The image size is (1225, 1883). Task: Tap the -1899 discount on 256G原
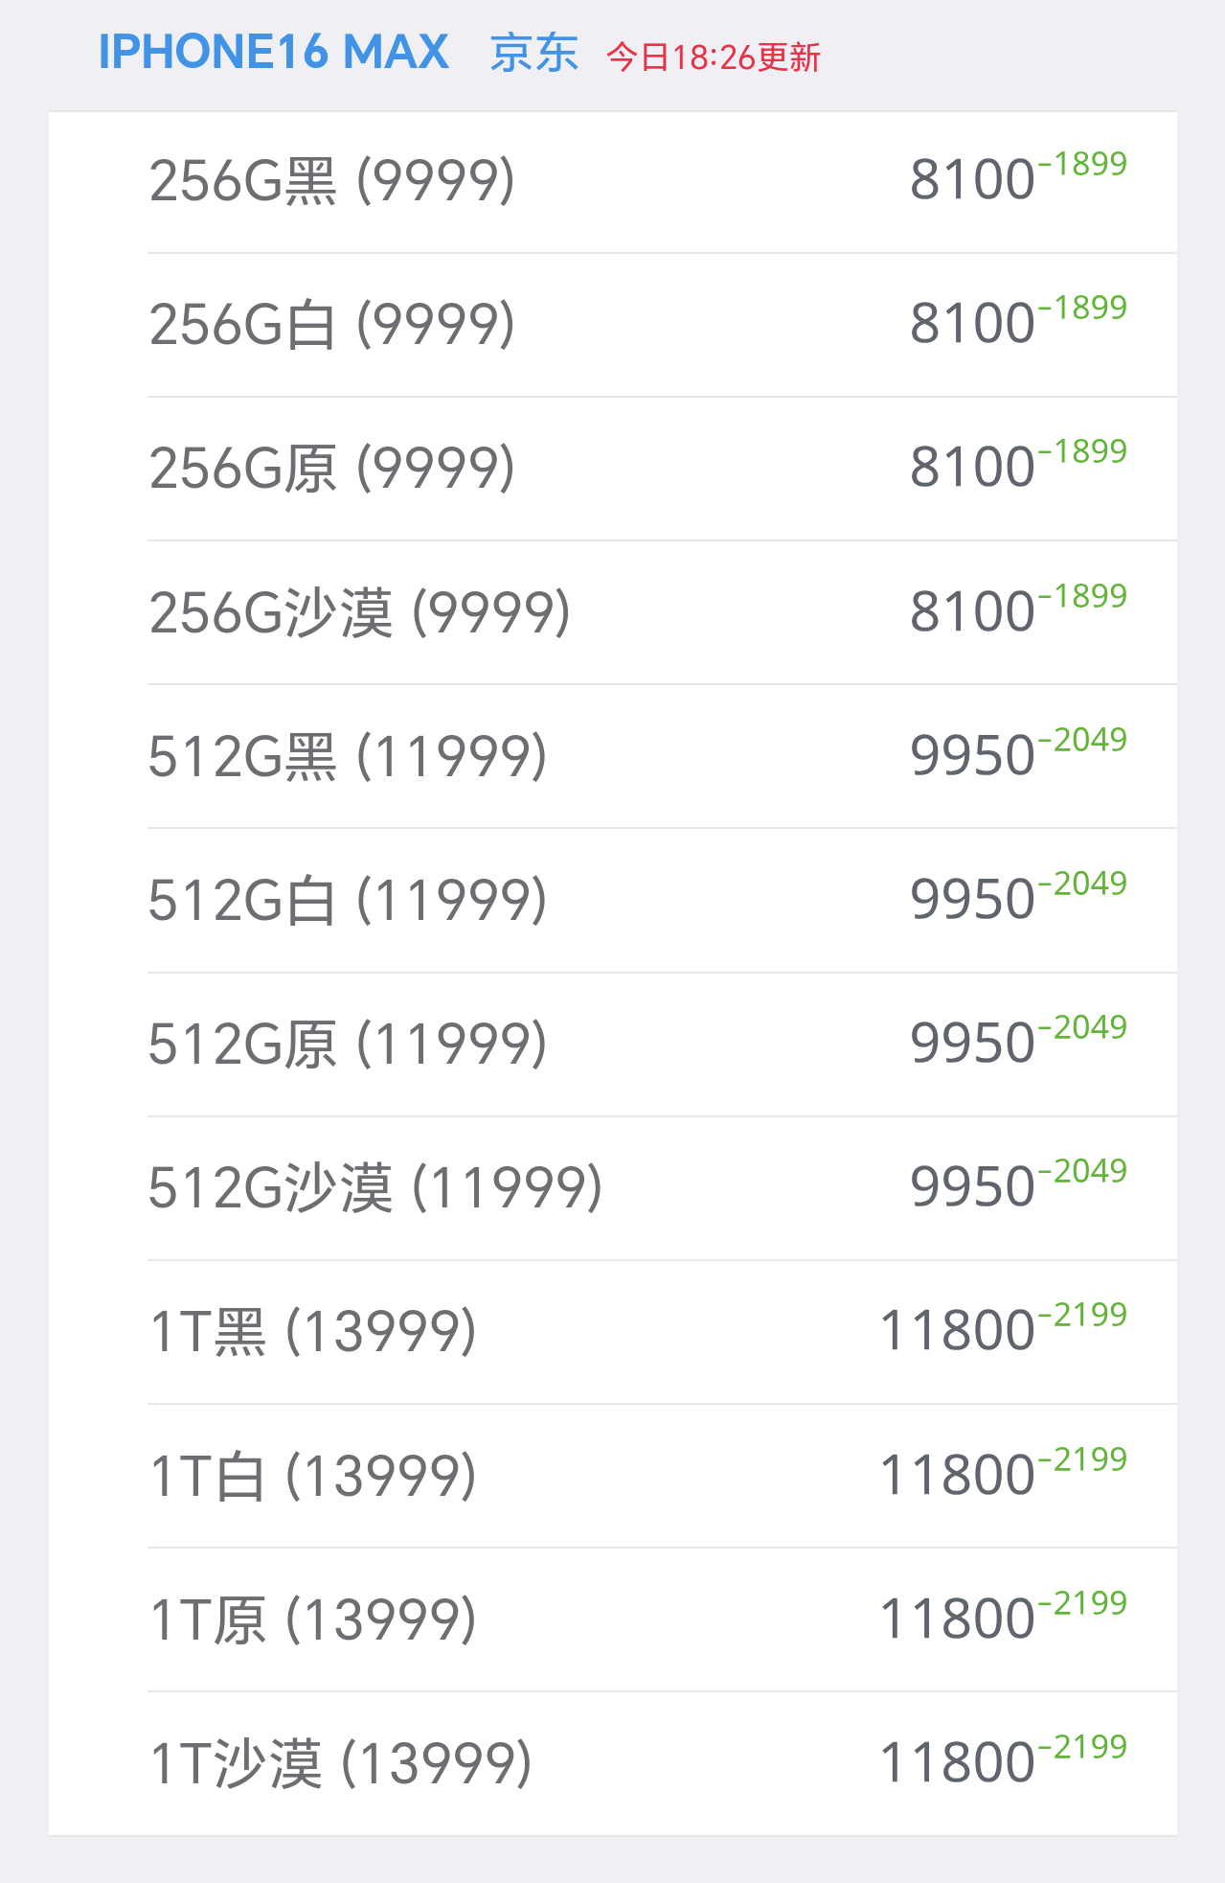click(1083, 451)
